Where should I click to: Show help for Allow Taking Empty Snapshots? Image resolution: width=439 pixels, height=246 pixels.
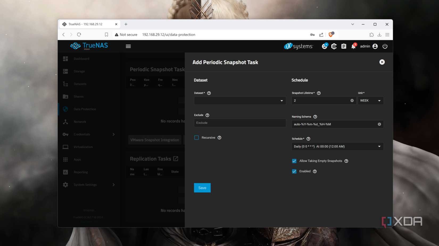[x=346, y=161]
